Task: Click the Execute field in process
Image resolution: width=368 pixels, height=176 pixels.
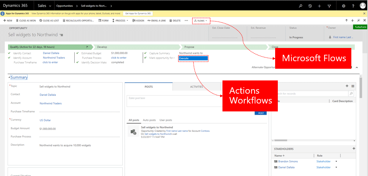Action: [193, 59]
